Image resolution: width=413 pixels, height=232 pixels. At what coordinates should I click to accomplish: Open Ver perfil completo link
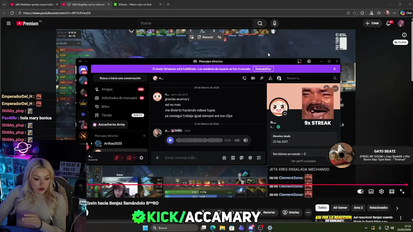point(303,161)
